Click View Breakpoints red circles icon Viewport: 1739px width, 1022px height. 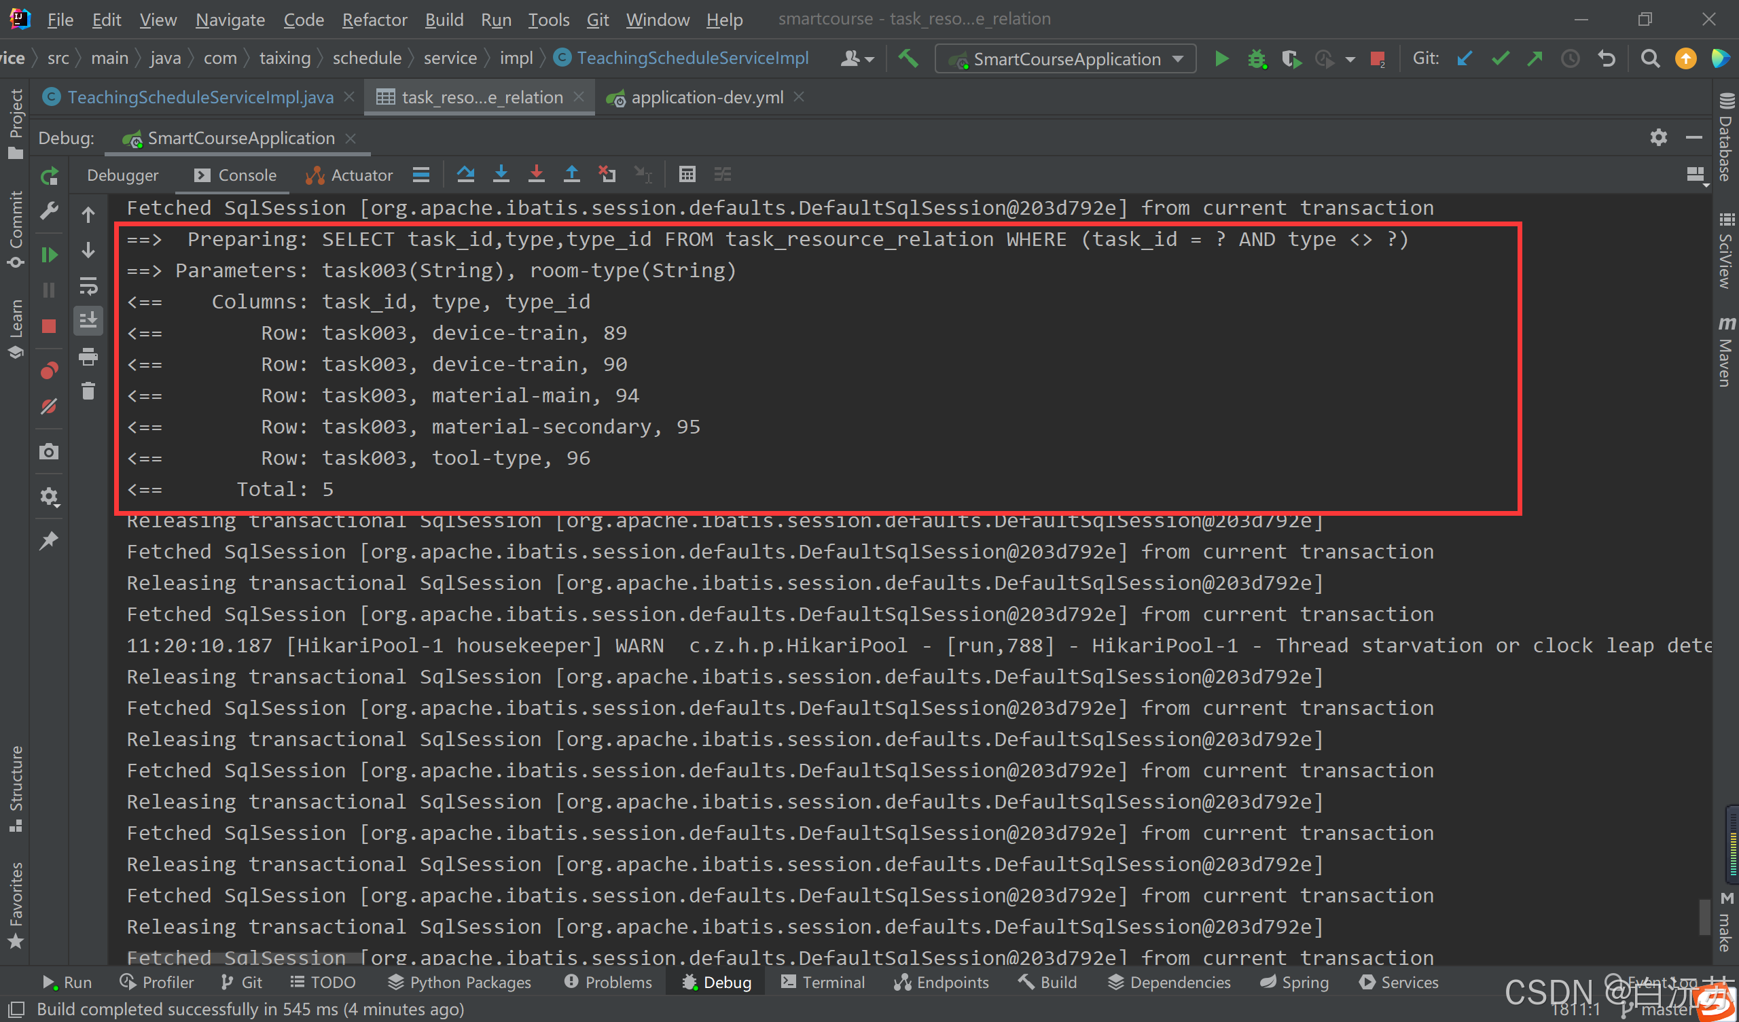click(x=49, y=372)
